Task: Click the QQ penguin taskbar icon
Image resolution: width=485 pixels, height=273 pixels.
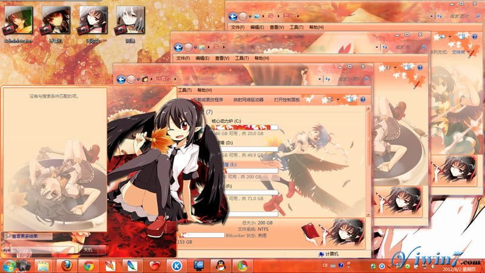Action: (x=219, y=266)
